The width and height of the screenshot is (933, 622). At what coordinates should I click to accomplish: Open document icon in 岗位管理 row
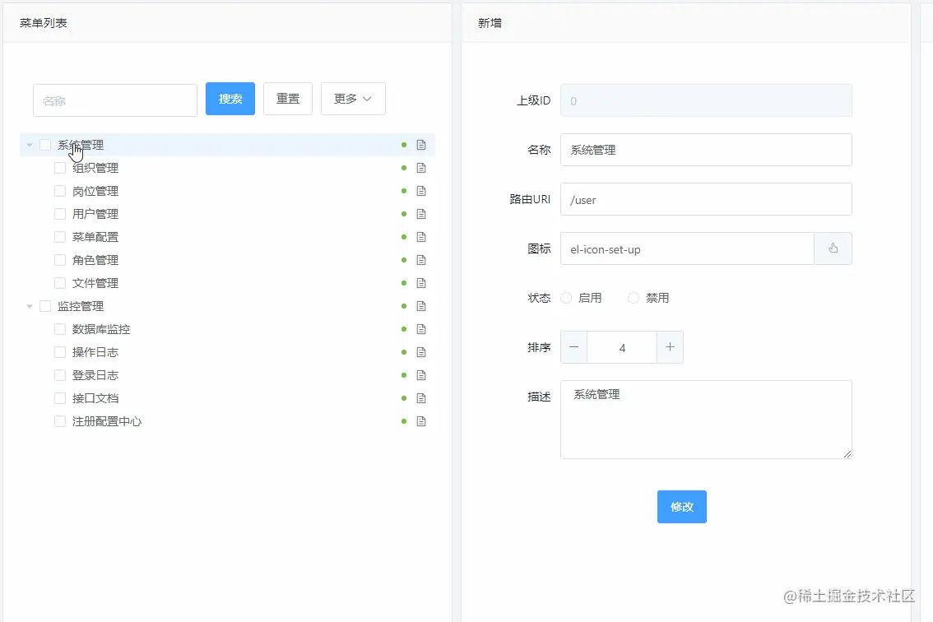pos(421,191)
